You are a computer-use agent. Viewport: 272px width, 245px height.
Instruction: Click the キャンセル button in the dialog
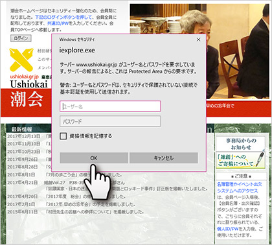[x=164, y=158]
